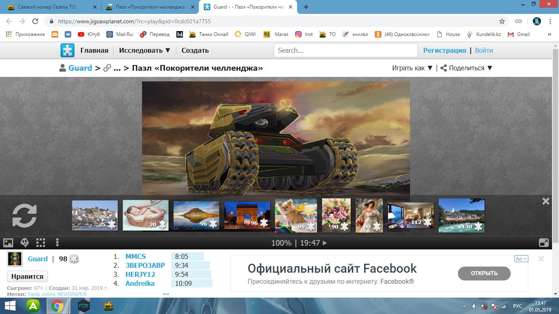Open a new browser tab

tap(306, 7)
